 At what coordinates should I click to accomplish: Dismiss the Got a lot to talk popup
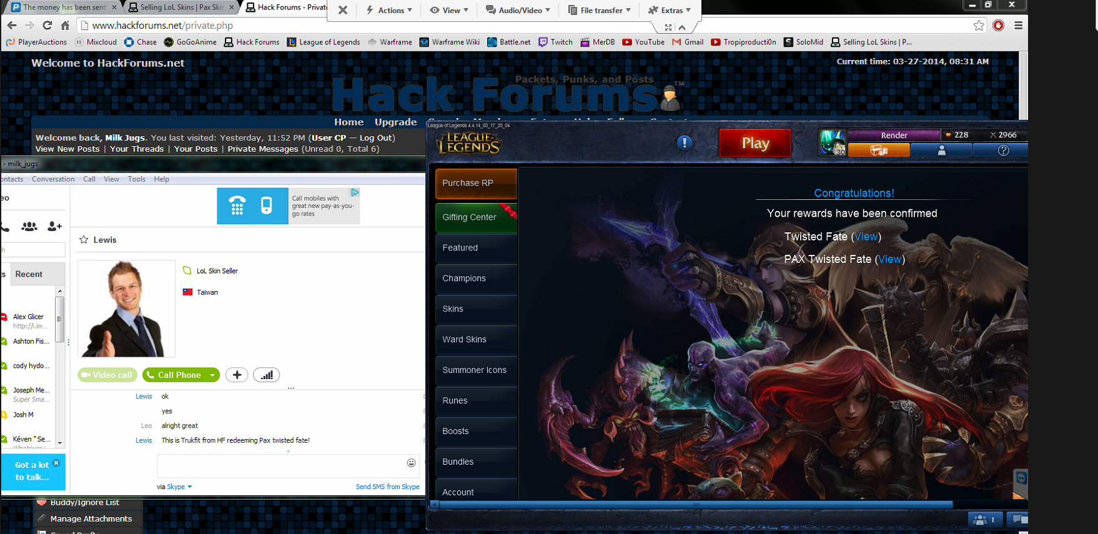coord(56,463)
